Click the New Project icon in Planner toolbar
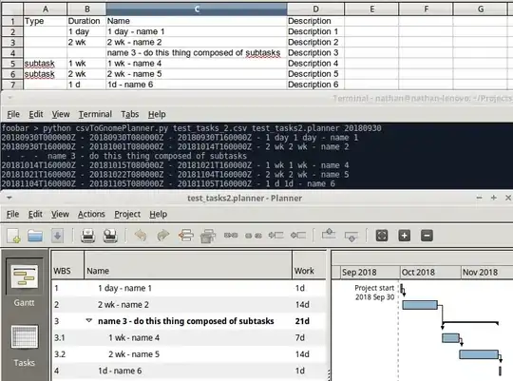 [14, 236]
